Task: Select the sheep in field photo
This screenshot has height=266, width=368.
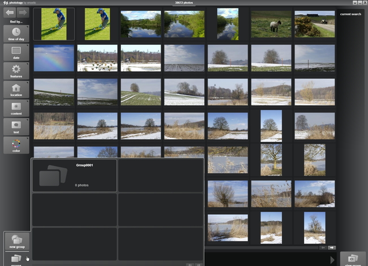Action: (x=271, y=24)
